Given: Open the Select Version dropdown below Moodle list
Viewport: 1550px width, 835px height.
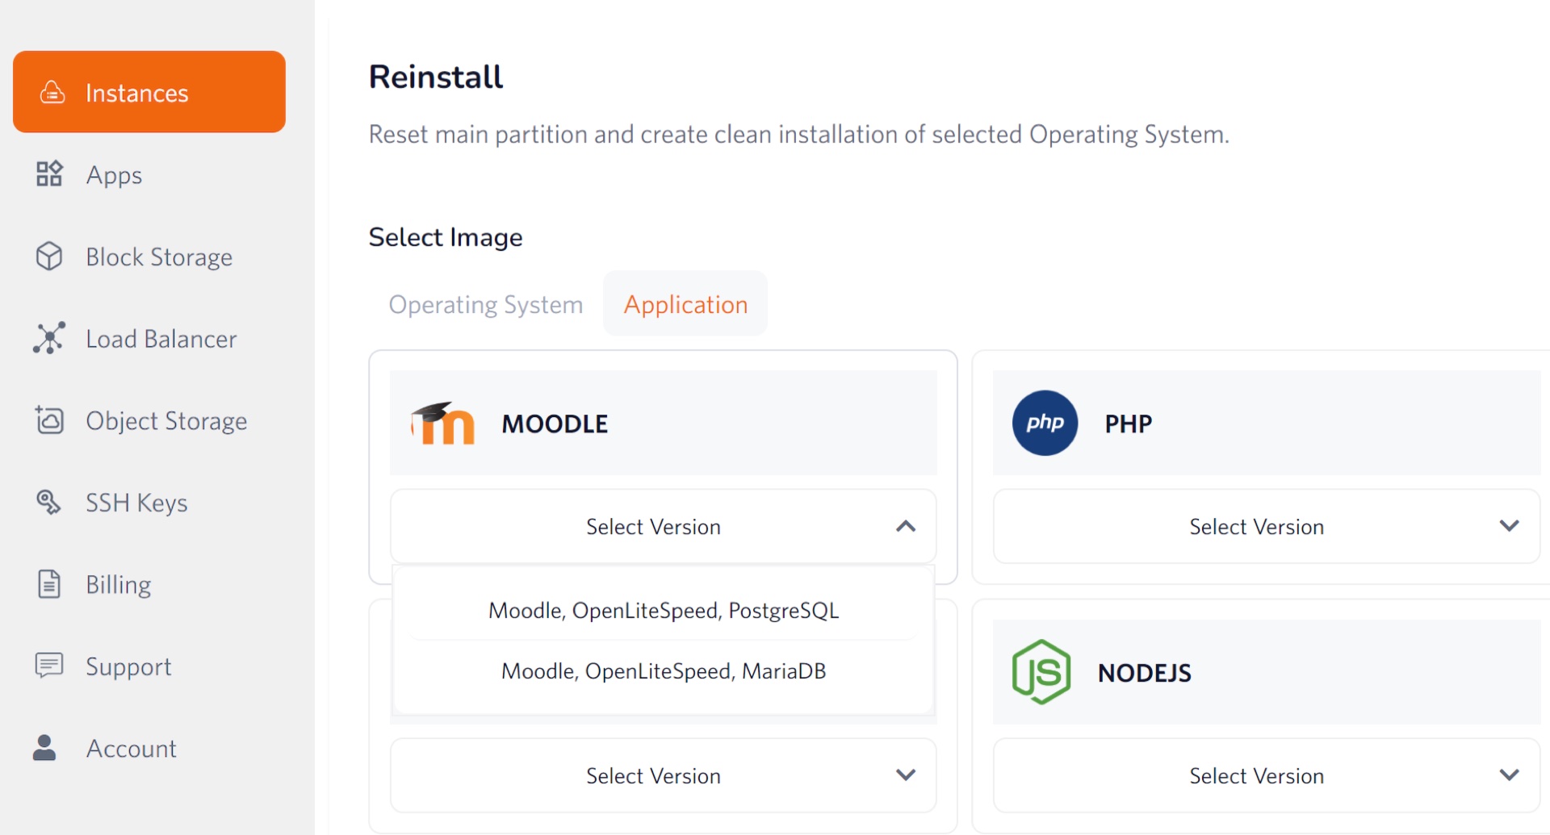Looking at the screenshot, I should 905,775.
